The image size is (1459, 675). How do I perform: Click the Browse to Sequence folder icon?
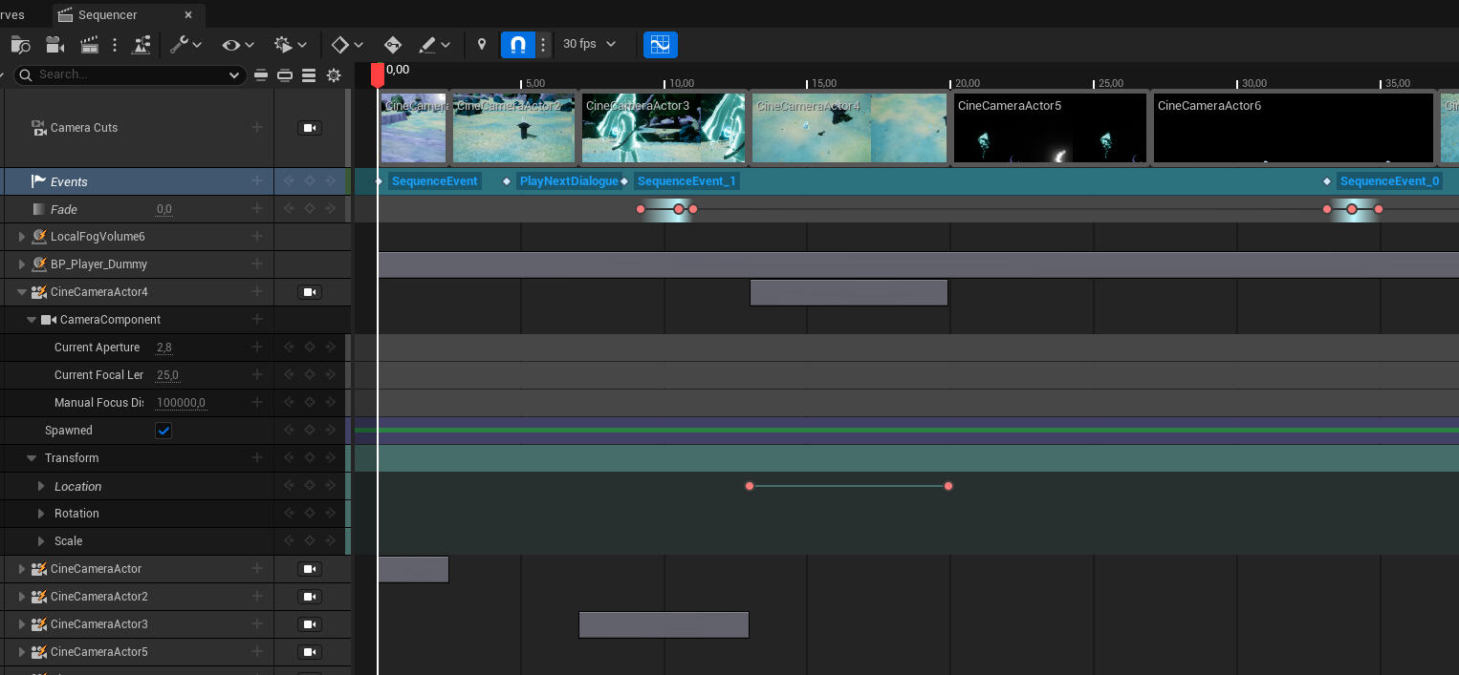pos(19,45)
